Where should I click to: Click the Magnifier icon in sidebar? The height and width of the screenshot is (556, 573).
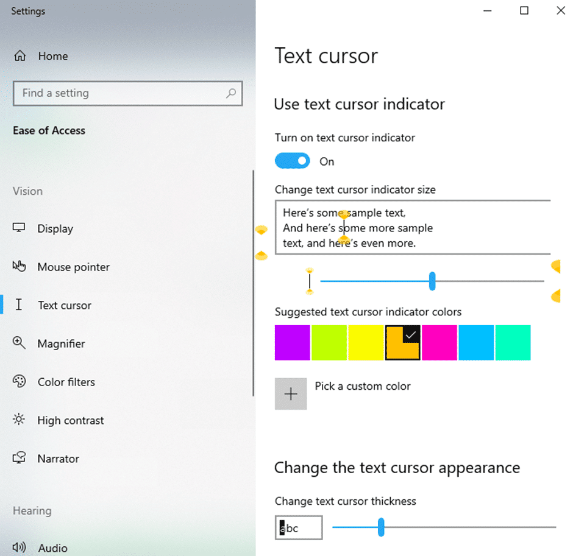(x=19, y=343)
